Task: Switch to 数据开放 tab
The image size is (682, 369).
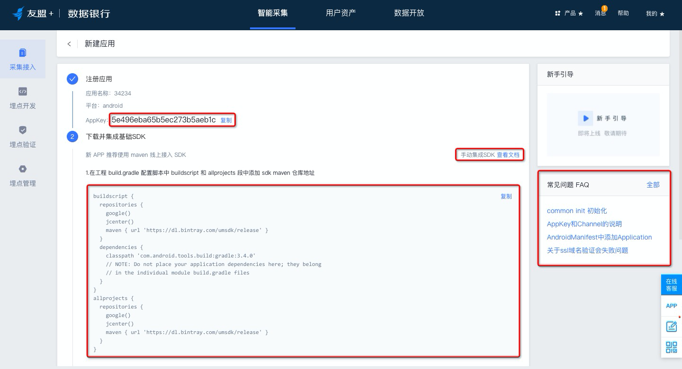Action: [409, 13]
